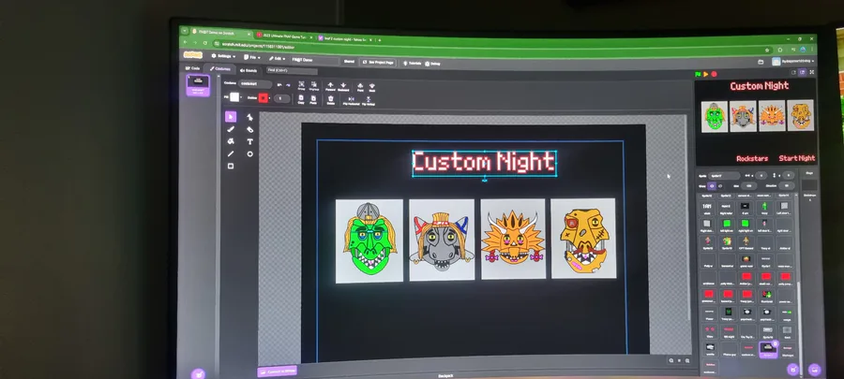Click the Find search box
The width and height of the screenshot is (844, 379).
click(x=292, y=70)
